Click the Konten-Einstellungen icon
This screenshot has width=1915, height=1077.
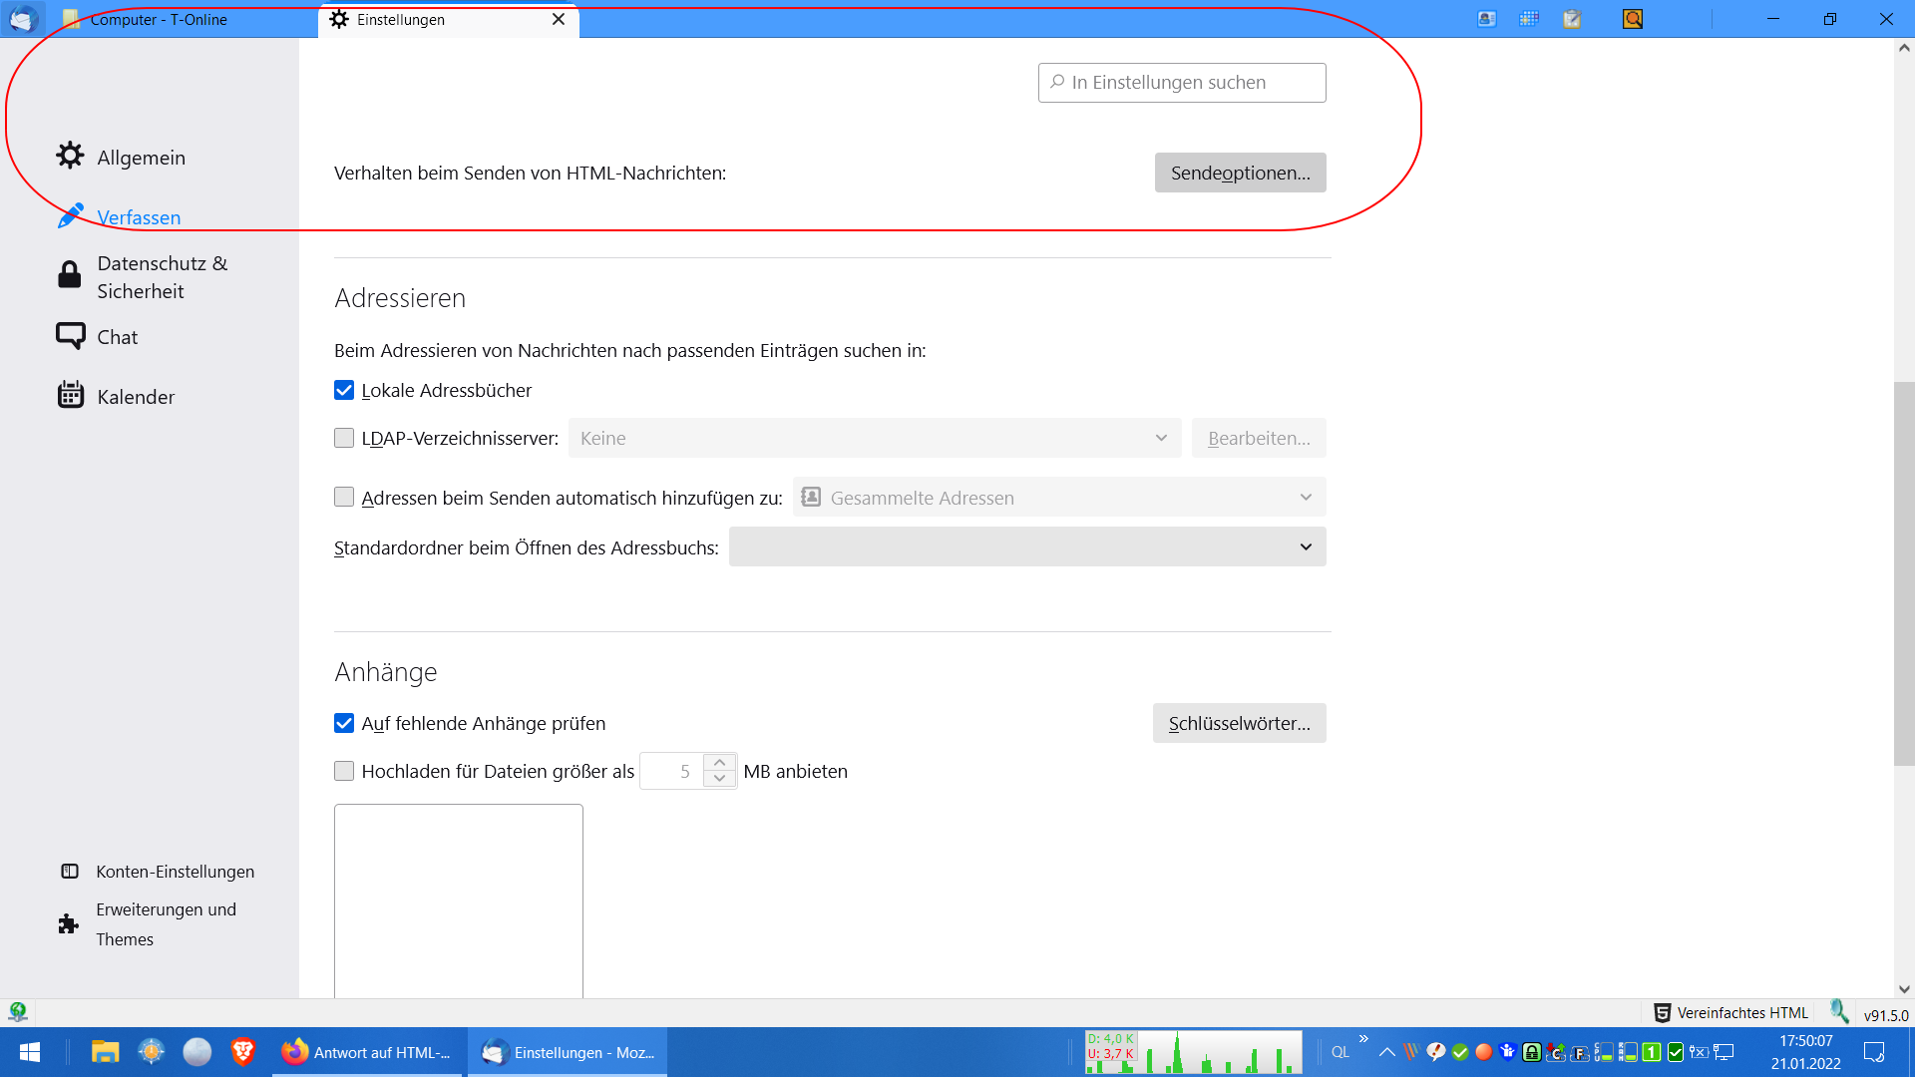pos(70,872)
